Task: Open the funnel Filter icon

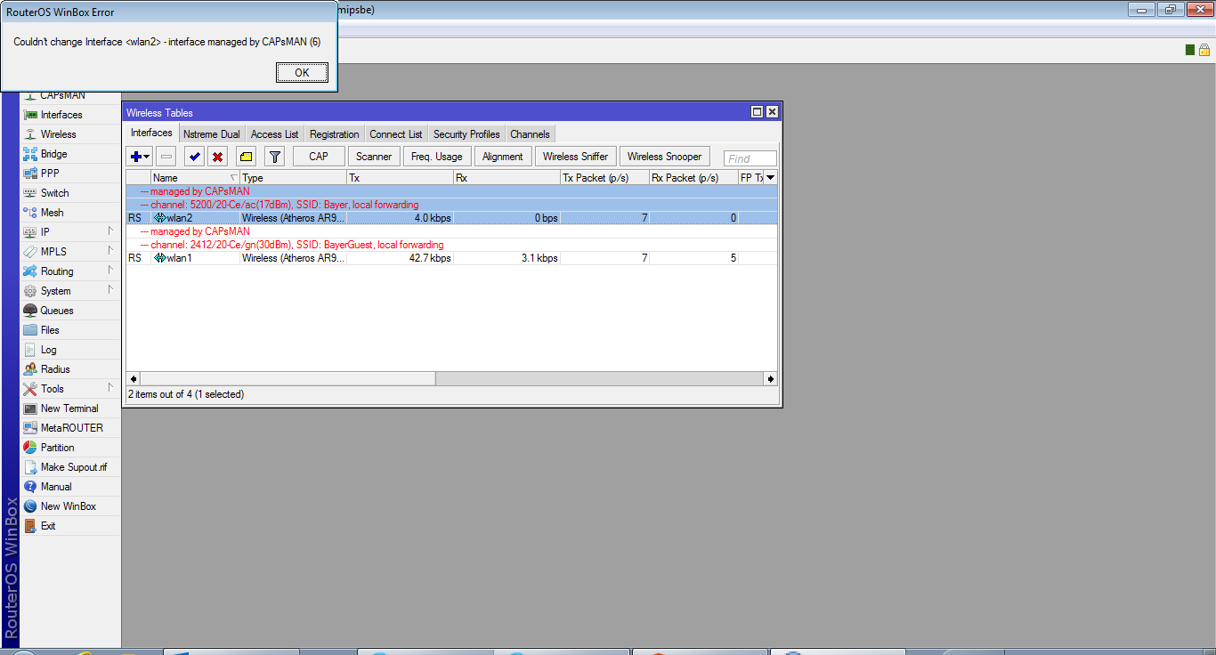Action: pos(275,157)
